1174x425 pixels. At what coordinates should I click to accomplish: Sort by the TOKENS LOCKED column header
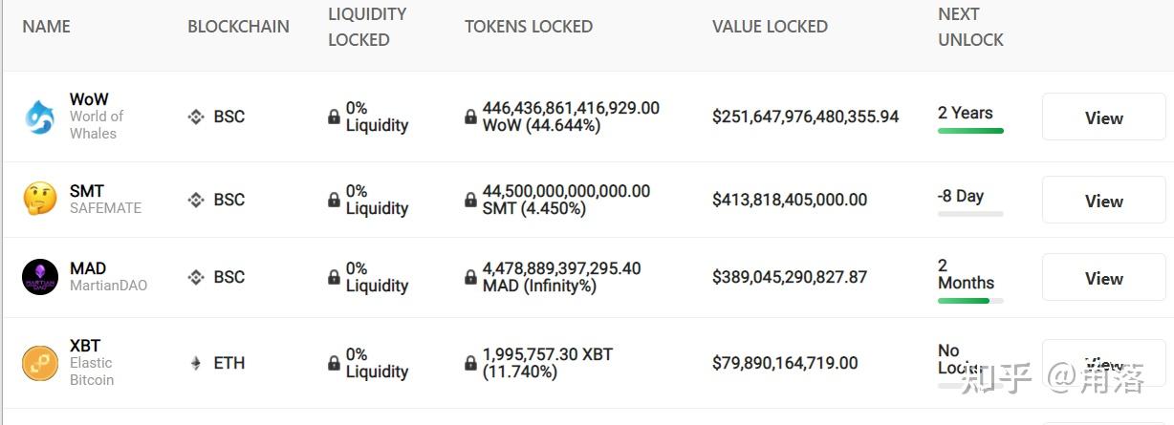(x=529, y=27)
